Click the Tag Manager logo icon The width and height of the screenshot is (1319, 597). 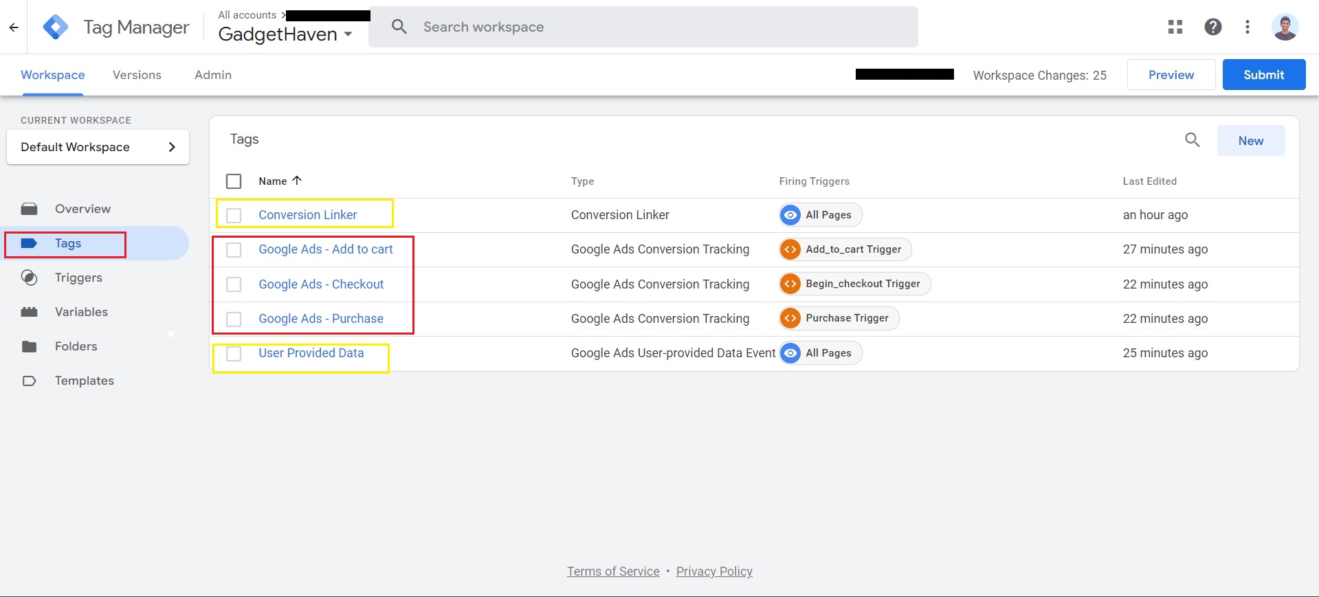(56, 27)
